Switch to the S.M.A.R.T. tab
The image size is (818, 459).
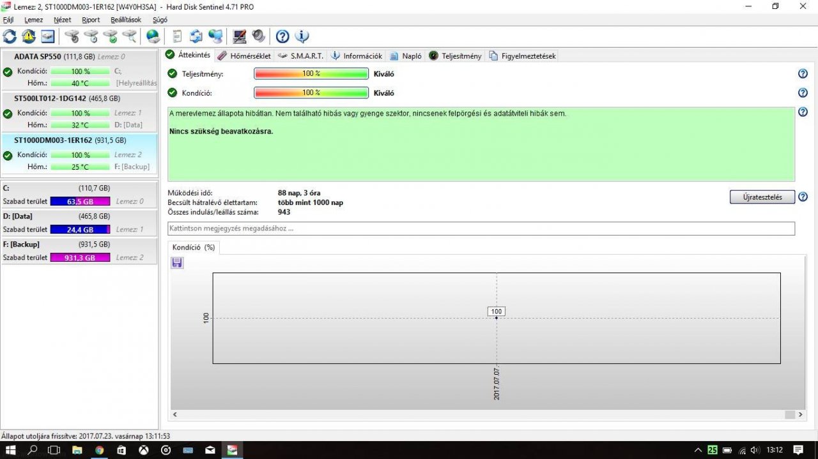click(300, 56)
